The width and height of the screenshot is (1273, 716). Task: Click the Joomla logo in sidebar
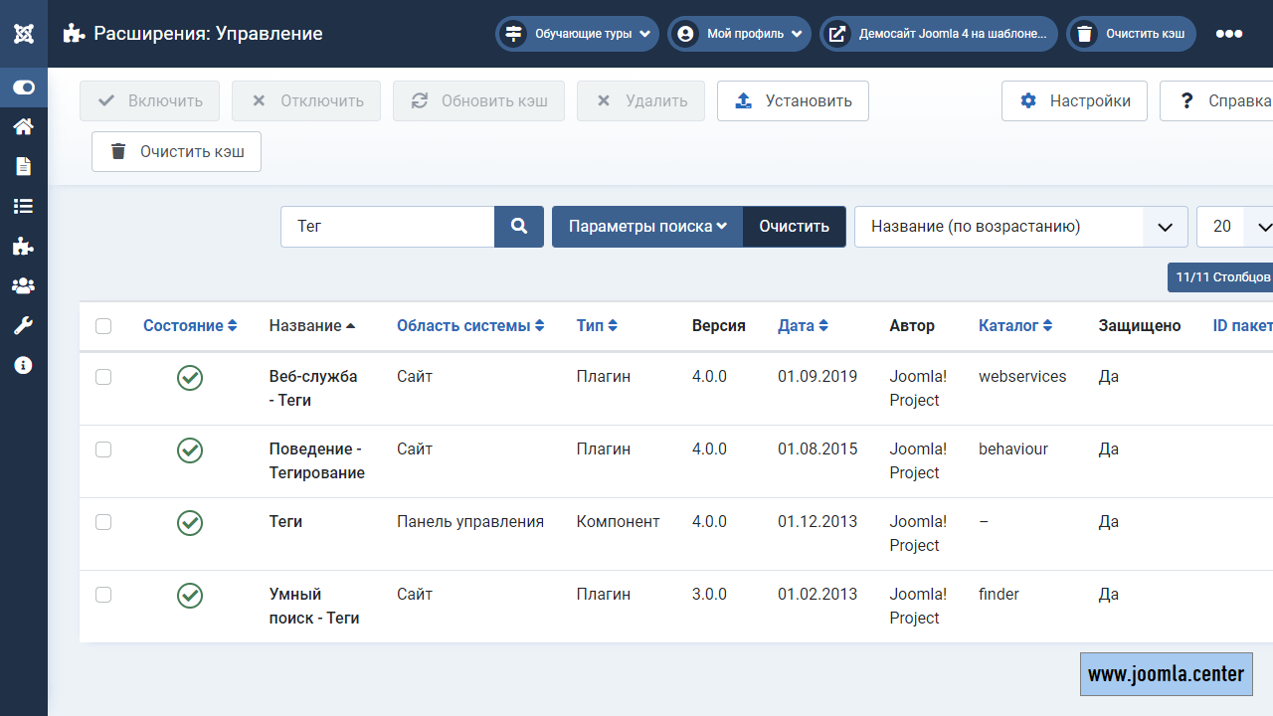pyautogui.click(x=24, y=34)
